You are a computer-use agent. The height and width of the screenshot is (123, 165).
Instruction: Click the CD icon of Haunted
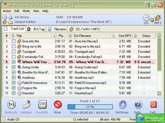19,93
